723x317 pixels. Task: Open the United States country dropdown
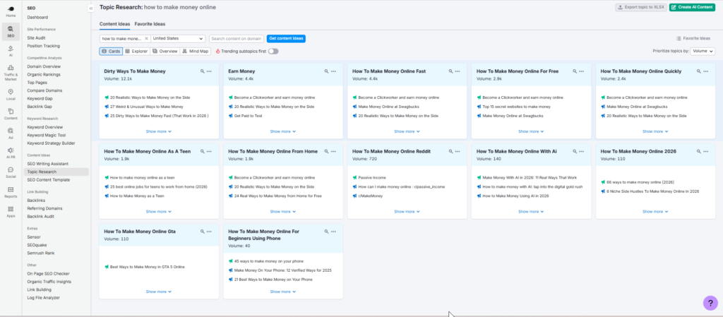pyautogui.click(x=178, y=39)
